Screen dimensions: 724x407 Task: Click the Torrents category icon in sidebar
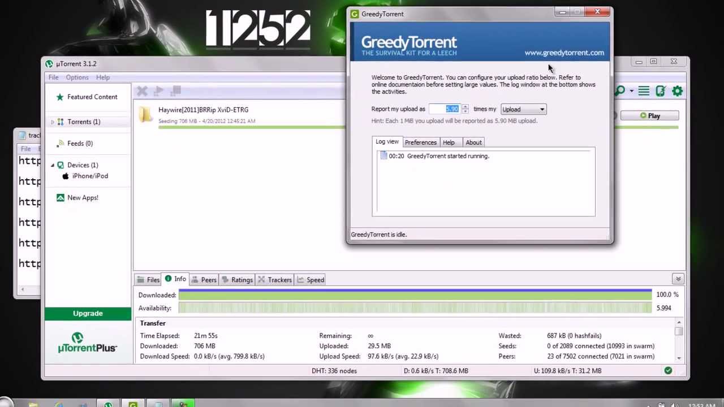coord(61,122)
